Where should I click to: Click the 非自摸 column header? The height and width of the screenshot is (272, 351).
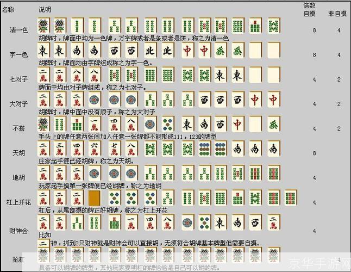pos(337,14)
